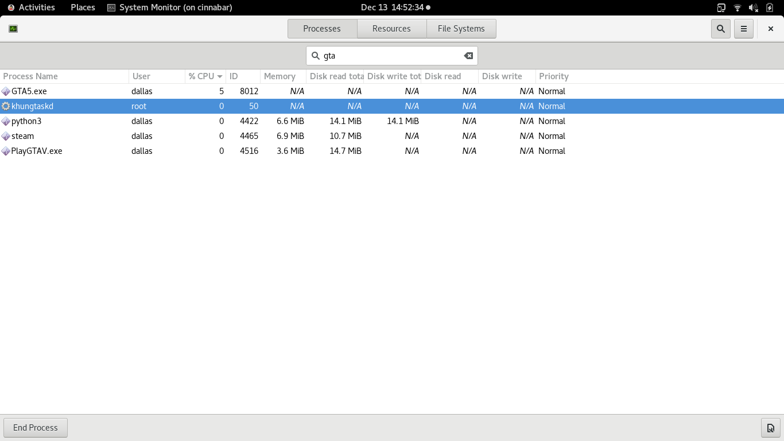Click the search magnifier inside the field

pos(315,56)
